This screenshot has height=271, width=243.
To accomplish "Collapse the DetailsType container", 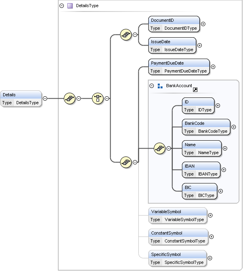I will pos(61,6).
